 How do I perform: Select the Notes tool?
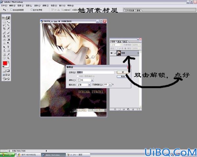[x=4, y=55]
